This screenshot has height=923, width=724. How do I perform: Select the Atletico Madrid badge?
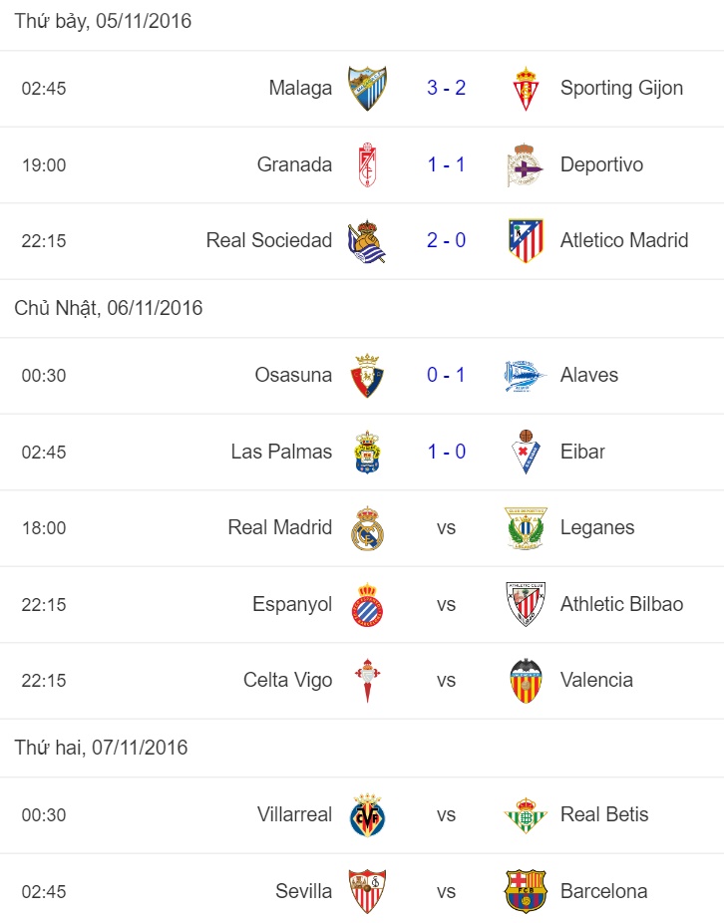526,241
